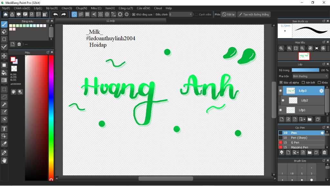Select the Text tool

coord(4,129)
